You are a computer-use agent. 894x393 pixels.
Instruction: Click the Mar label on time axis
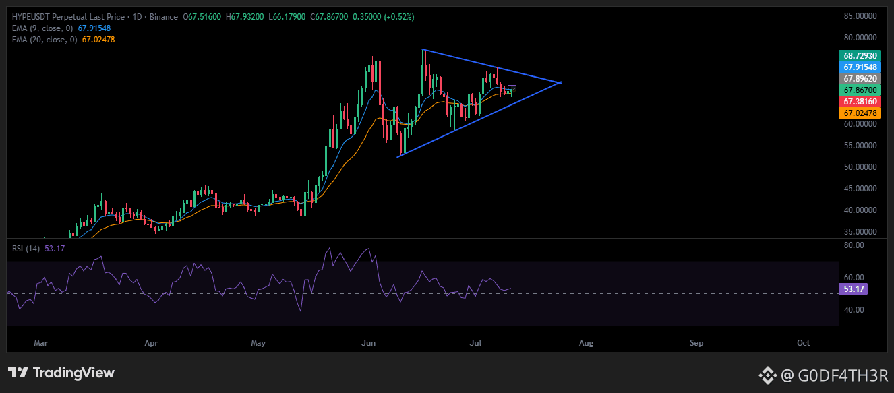(41, 343)
